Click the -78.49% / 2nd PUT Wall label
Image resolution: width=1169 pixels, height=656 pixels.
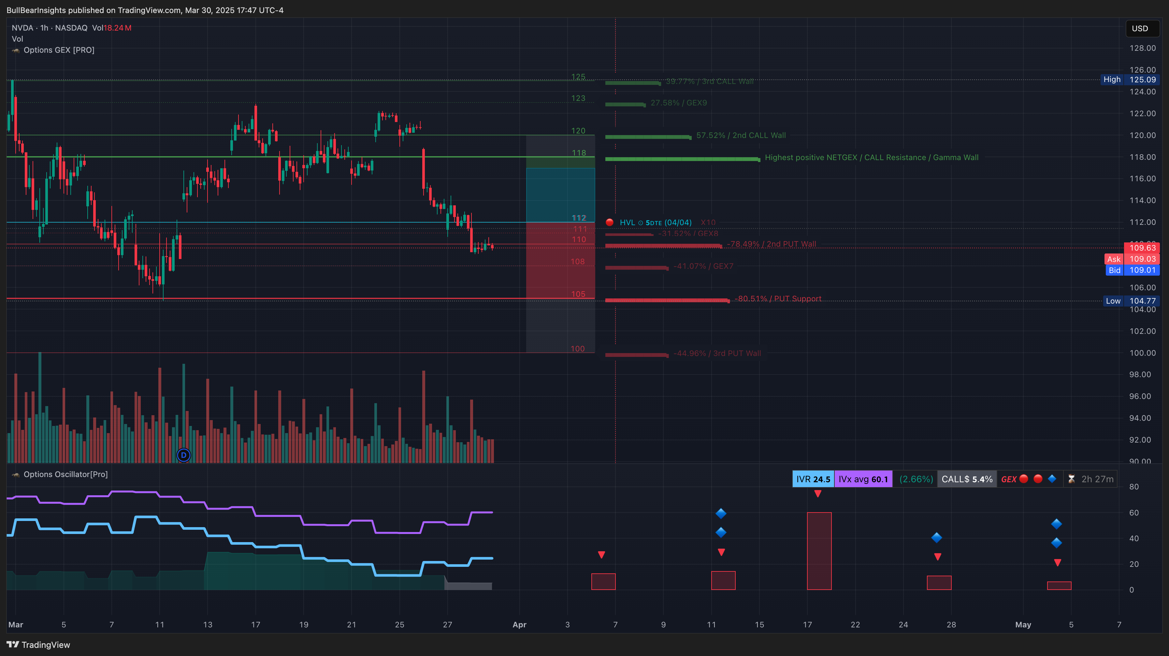(771, 244)
